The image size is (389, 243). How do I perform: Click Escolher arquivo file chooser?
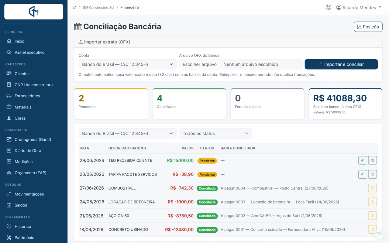click(x=200, y=64)
